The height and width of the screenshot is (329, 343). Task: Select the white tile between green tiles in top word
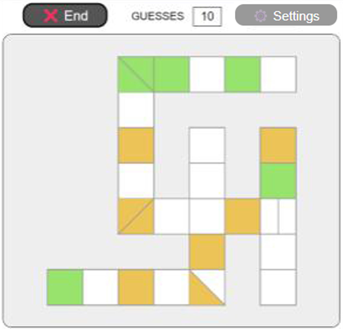click(207, 74)
